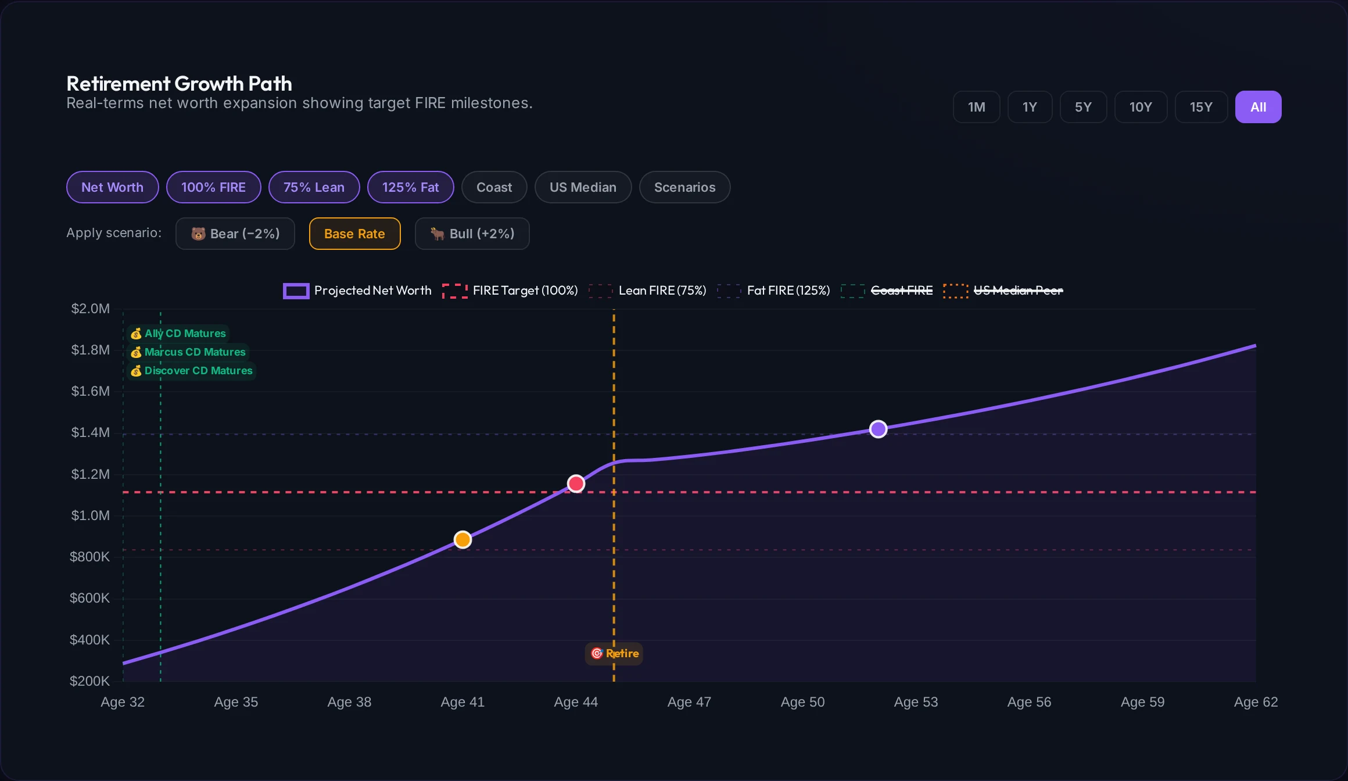Click the bear emoji icon
This screenshot has width=1348, height=781.
pyautogui.click(x=198, y=234)
